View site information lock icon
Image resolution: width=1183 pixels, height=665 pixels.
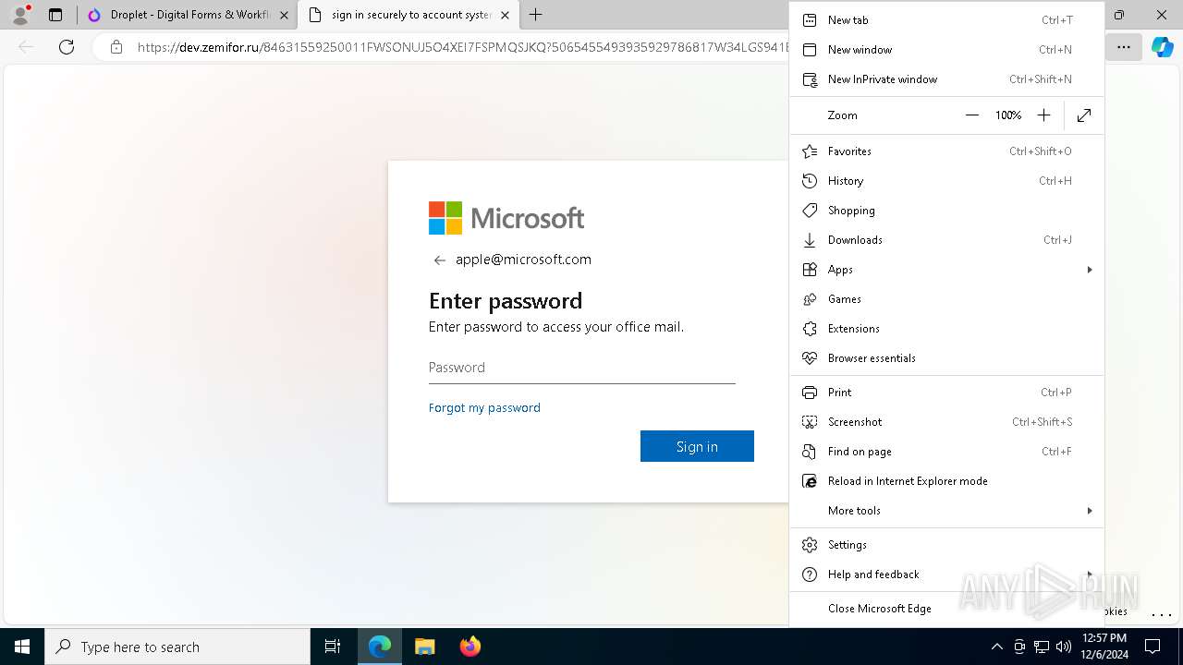click(116, 47)
